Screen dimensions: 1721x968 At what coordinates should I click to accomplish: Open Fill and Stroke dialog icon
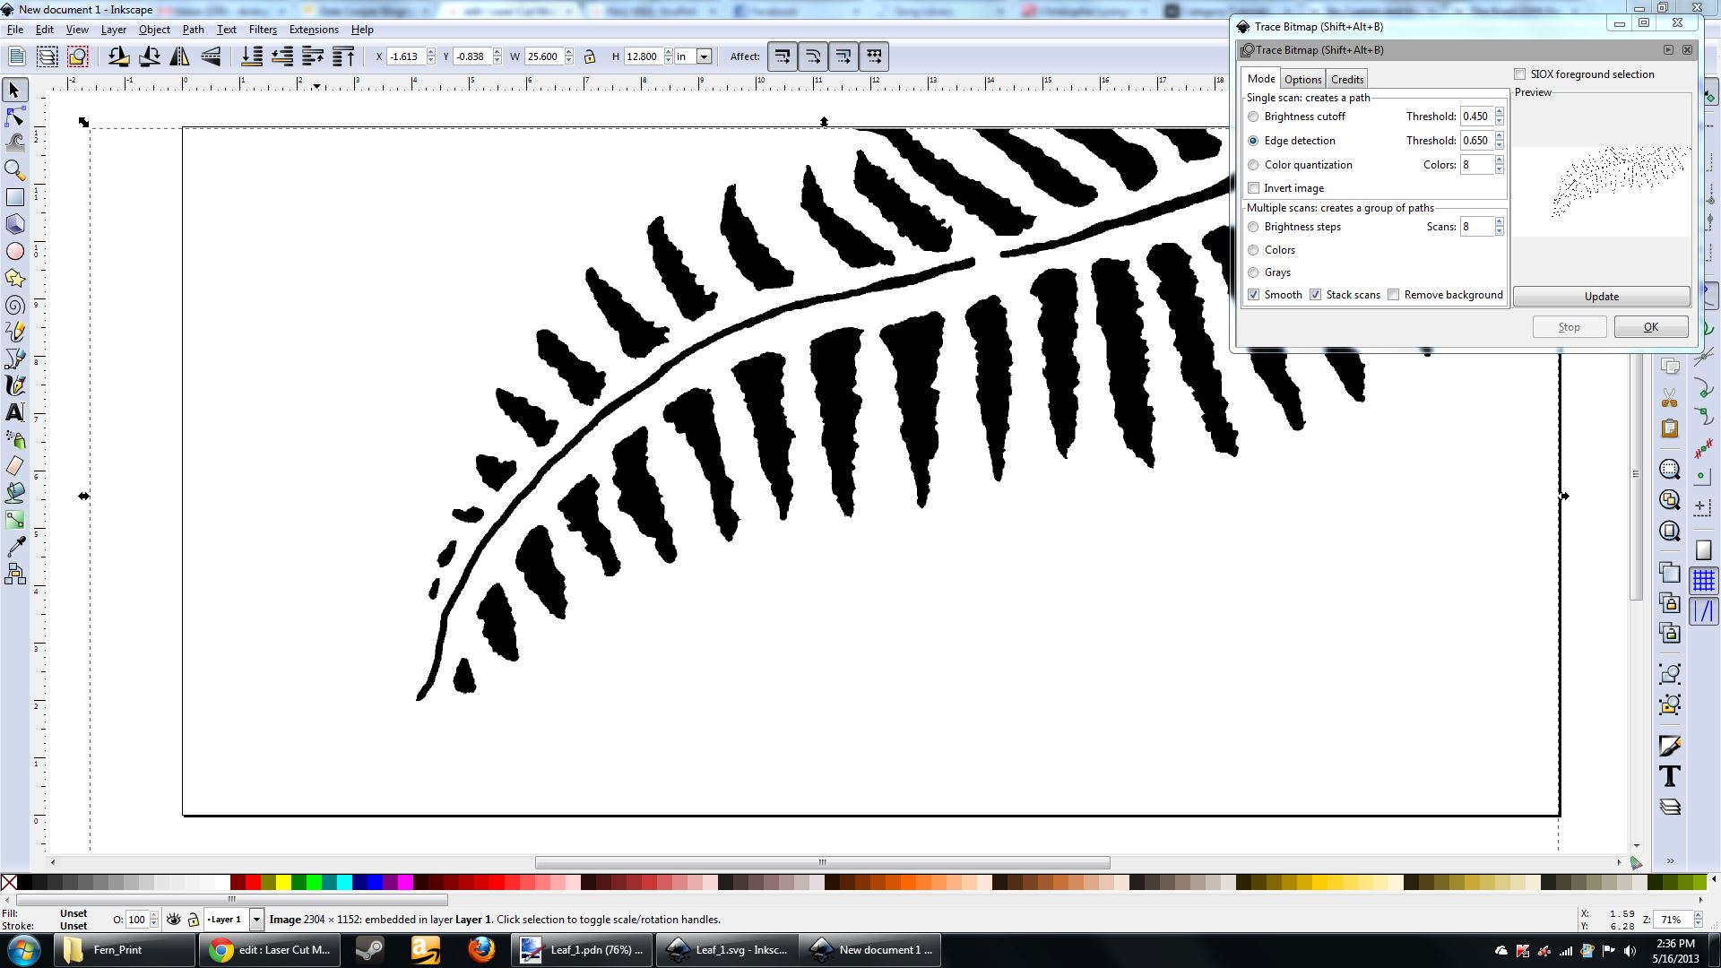1669,746
